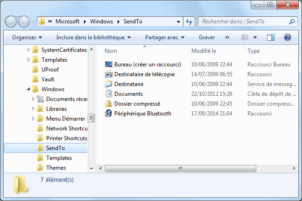Open the recent pages dropdown arrow
This screenshot has height=201, width=302.
point(33,22)
